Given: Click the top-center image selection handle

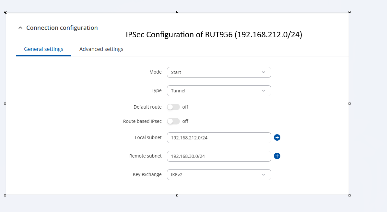Looking at the screenshot, I should [x=177, y=12].
